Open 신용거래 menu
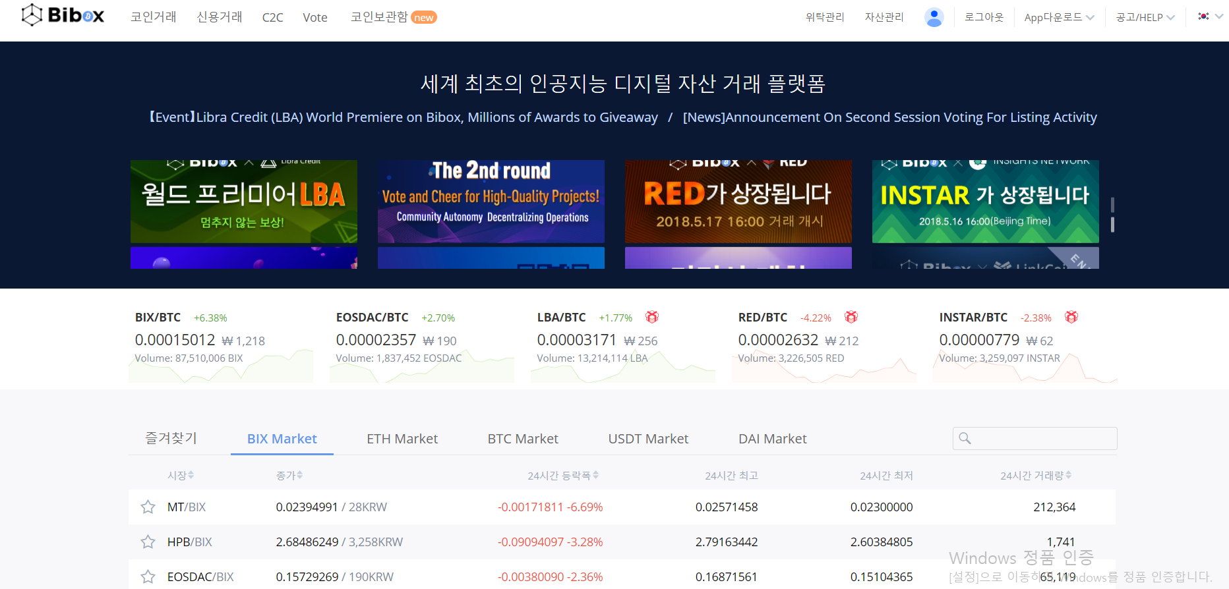 pos(220,17)
